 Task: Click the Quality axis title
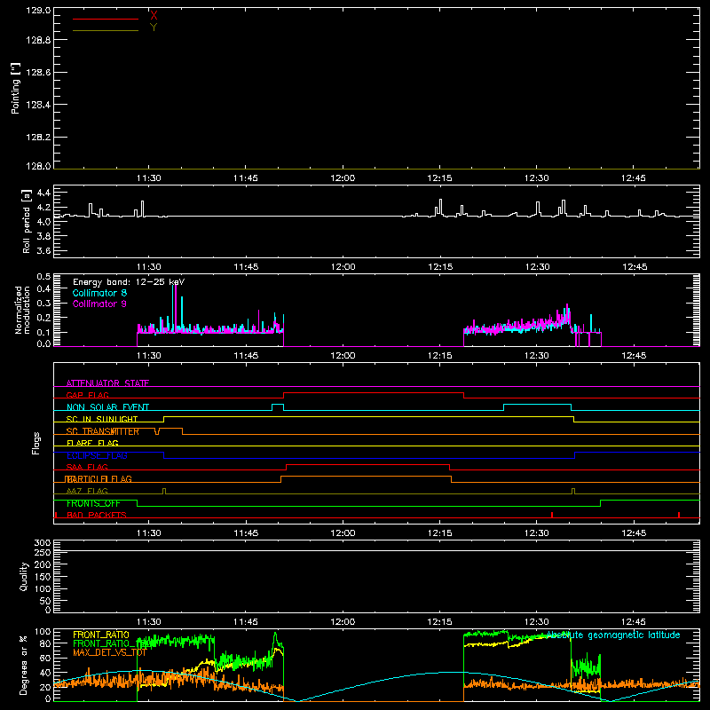(24, 576)
